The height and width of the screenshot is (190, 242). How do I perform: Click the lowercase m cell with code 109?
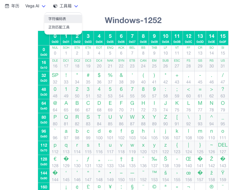[200, 134]
